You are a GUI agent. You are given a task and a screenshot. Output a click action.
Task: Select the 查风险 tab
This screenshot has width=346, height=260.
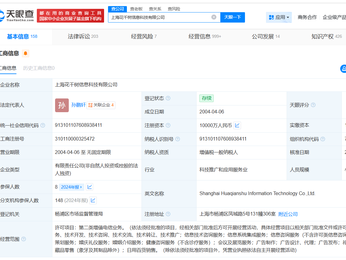coord(174,9)
